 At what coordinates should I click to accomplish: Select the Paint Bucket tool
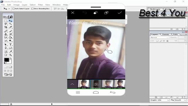click(x=11, y=37)
